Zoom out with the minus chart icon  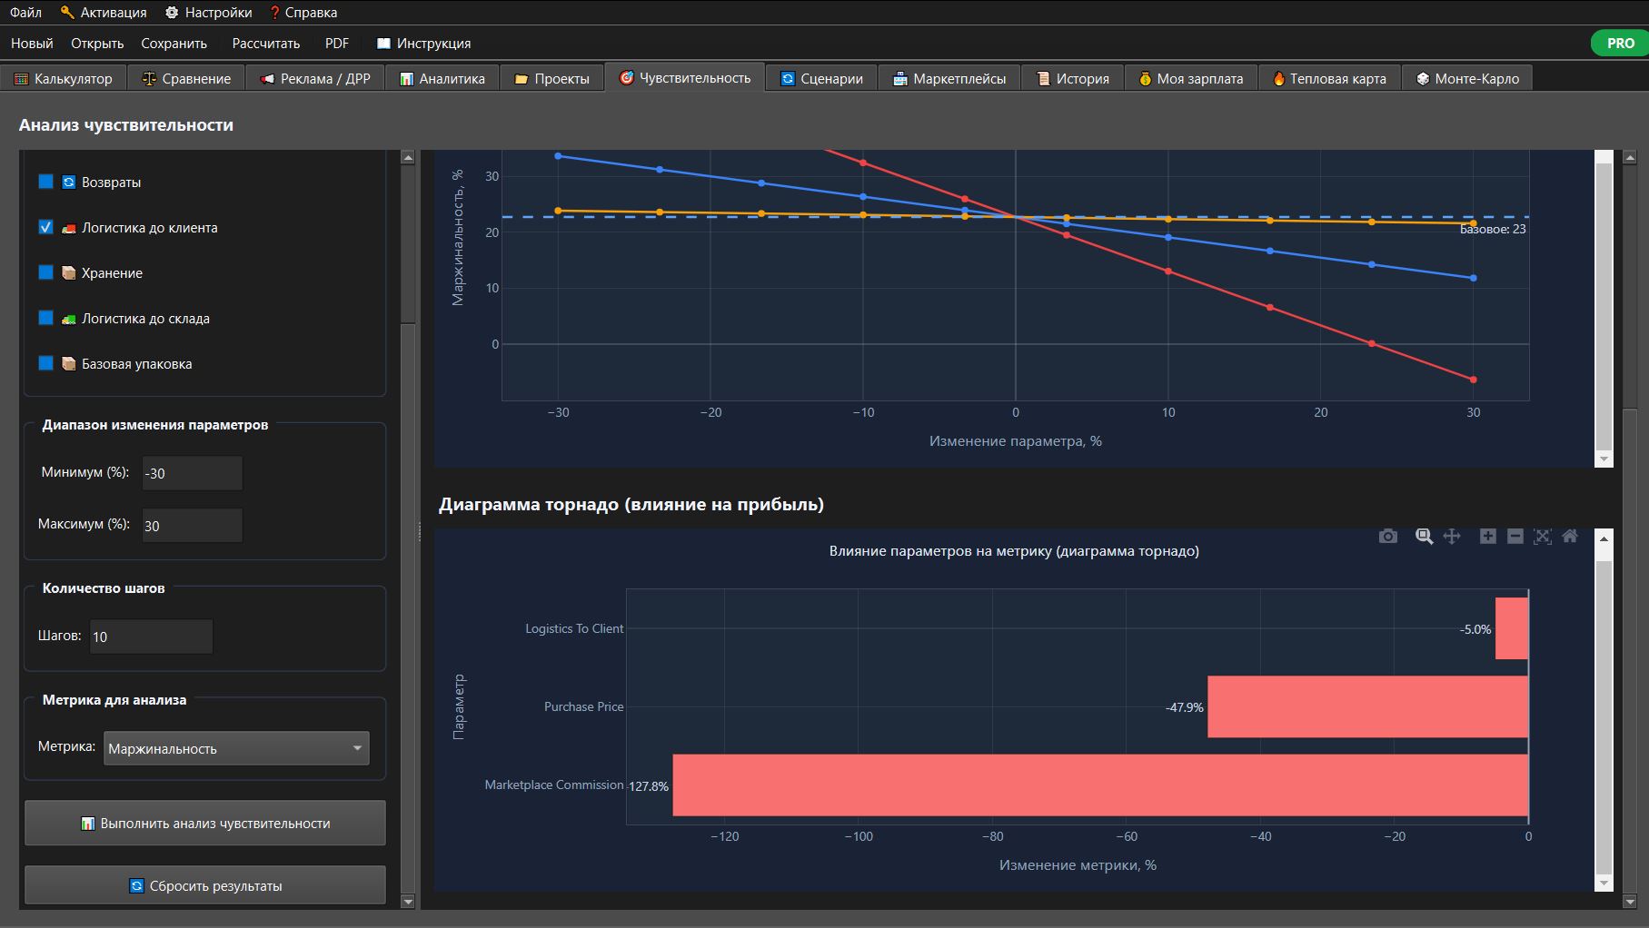pos(1515,537)
